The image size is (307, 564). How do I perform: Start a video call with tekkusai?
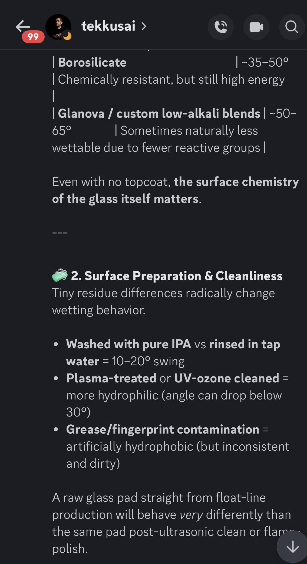256,27
